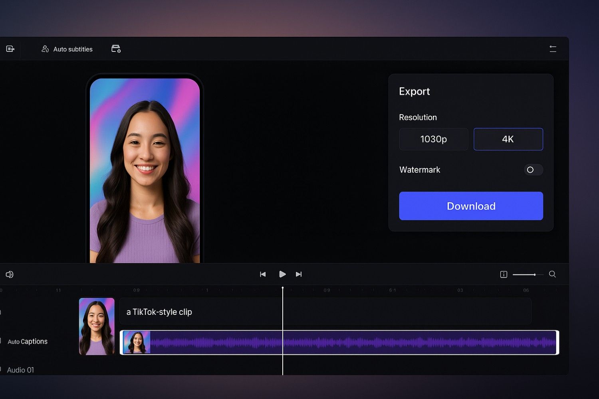This screenshot has height=399, width=599.
Task: Click the "06" mark on the timeline ruler
Action: (x=526, y=290)
